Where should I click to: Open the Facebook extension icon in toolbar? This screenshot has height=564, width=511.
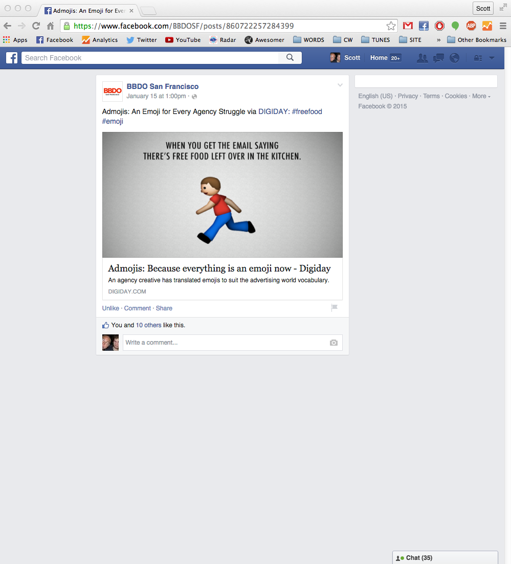click(x=424, y=26)
